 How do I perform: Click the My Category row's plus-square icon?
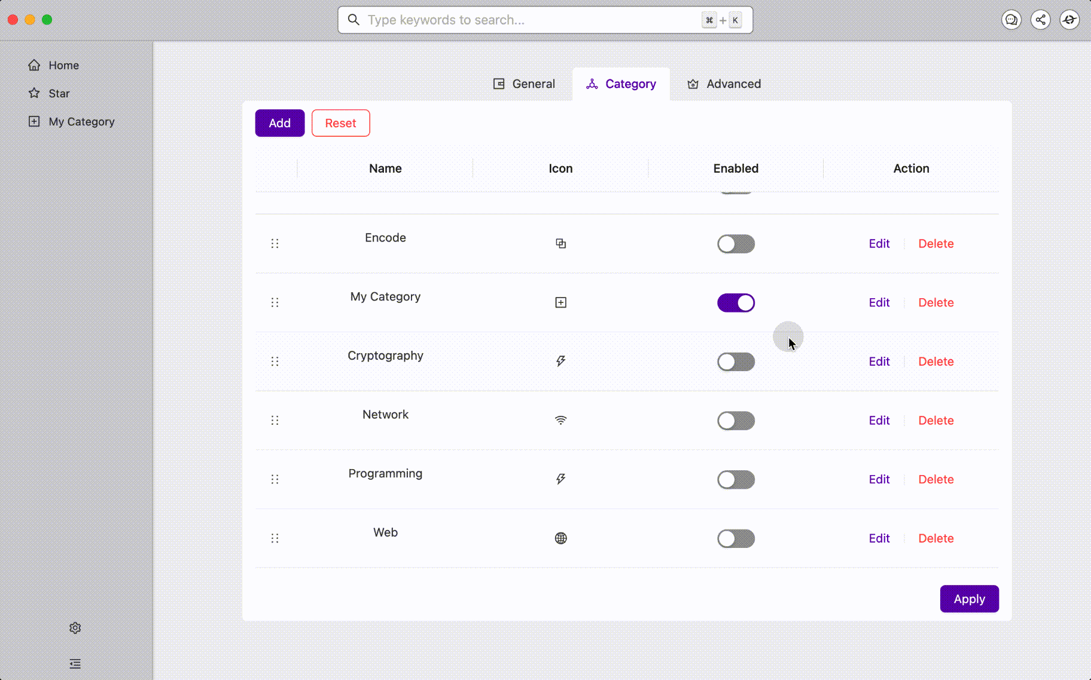(560, 302)
